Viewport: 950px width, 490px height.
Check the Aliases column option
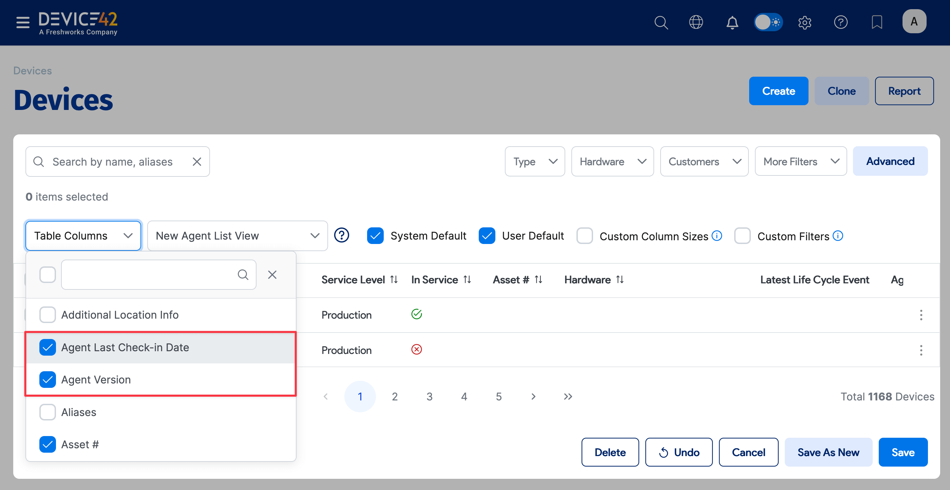(47, 412)
